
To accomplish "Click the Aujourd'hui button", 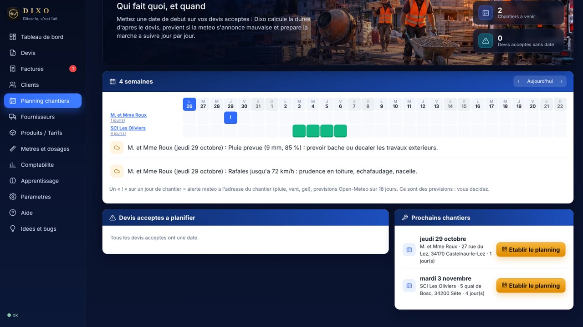I will coord(540,81).
